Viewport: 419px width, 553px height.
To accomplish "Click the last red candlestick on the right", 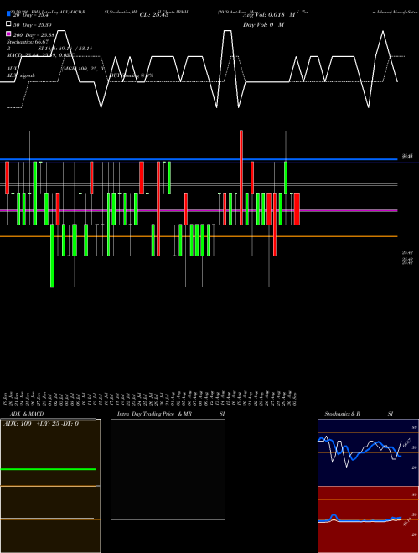I will tap(297, 209).
